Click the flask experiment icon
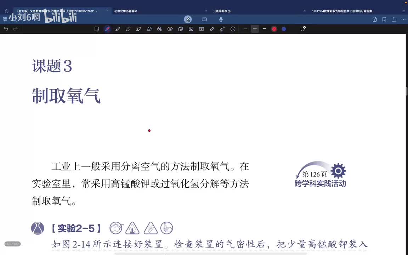Screen dimensions: 408x255 pyautogui.click(x=38, y=228)
